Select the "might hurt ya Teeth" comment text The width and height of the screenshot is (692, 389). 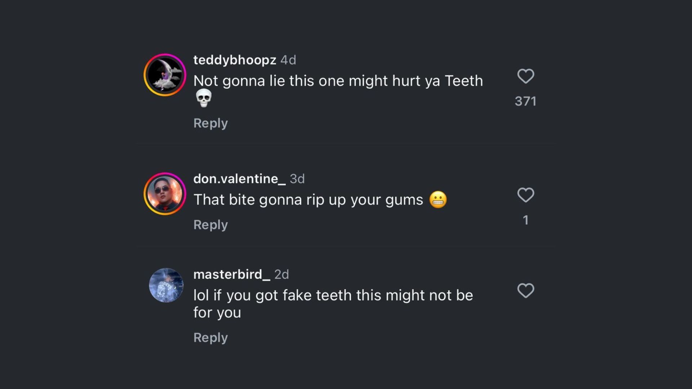[338, 81]
